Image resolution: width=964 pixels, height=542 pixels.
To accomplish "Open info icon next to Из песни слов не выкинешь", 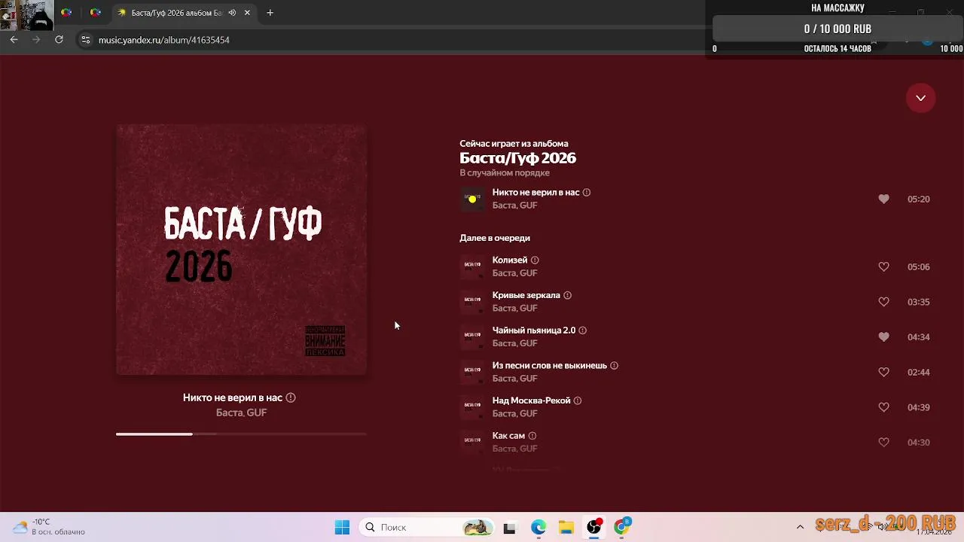I will coord(614,366).
